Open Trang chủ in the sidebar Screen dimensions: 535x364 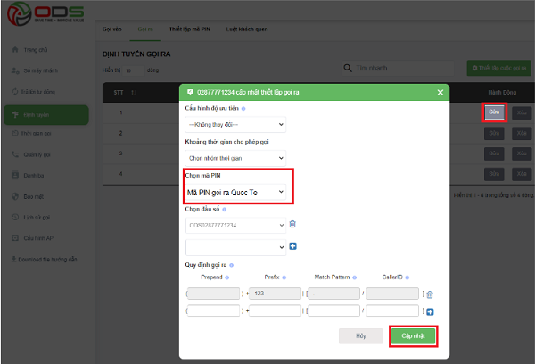(x=36, y=50)
